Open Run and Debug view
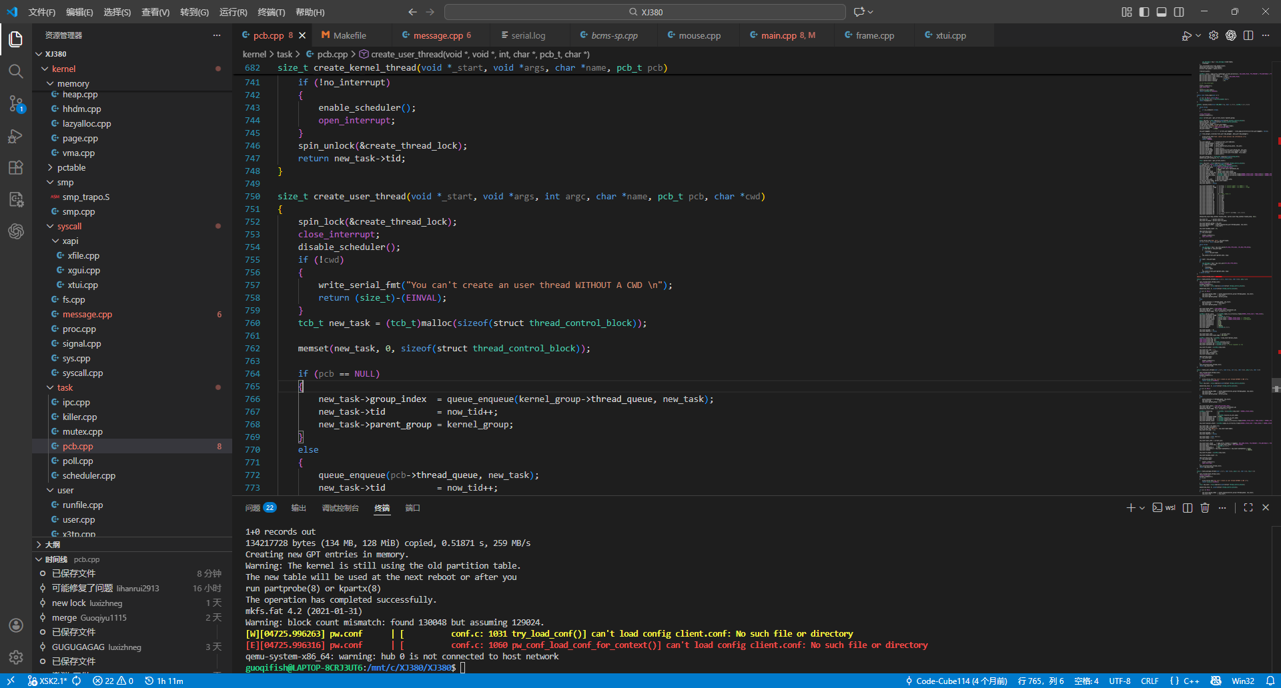The height and width of the screenshot is (688, 1281). (16, 136)
